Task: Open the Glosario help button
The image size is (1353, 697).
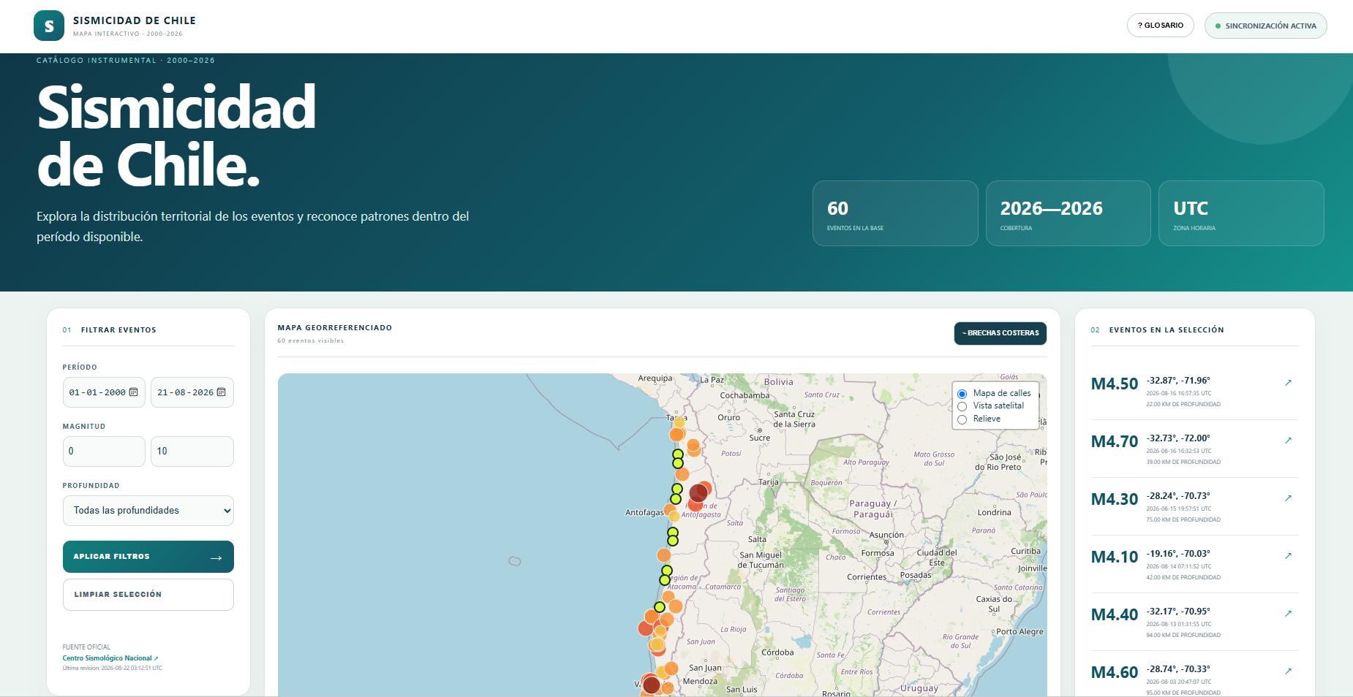Action: pos(1160,26)
